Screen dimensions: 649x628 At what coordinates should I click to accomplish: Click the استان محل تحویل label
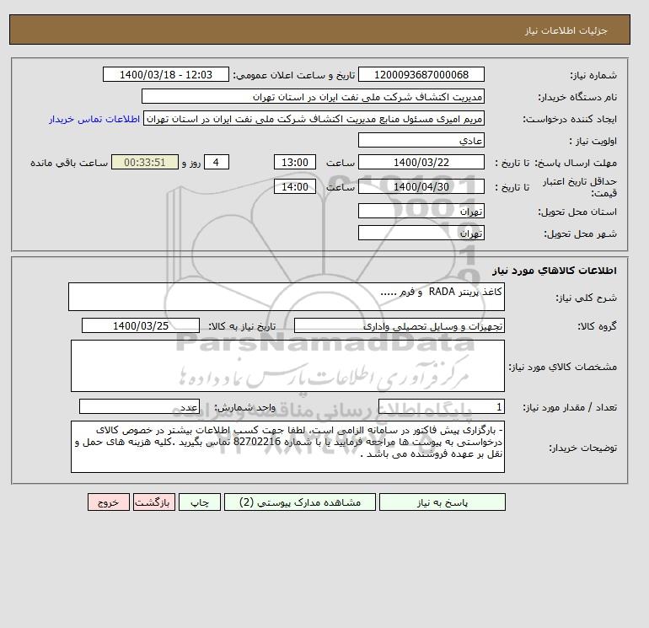pyautogui.click(x=577, y=212)
